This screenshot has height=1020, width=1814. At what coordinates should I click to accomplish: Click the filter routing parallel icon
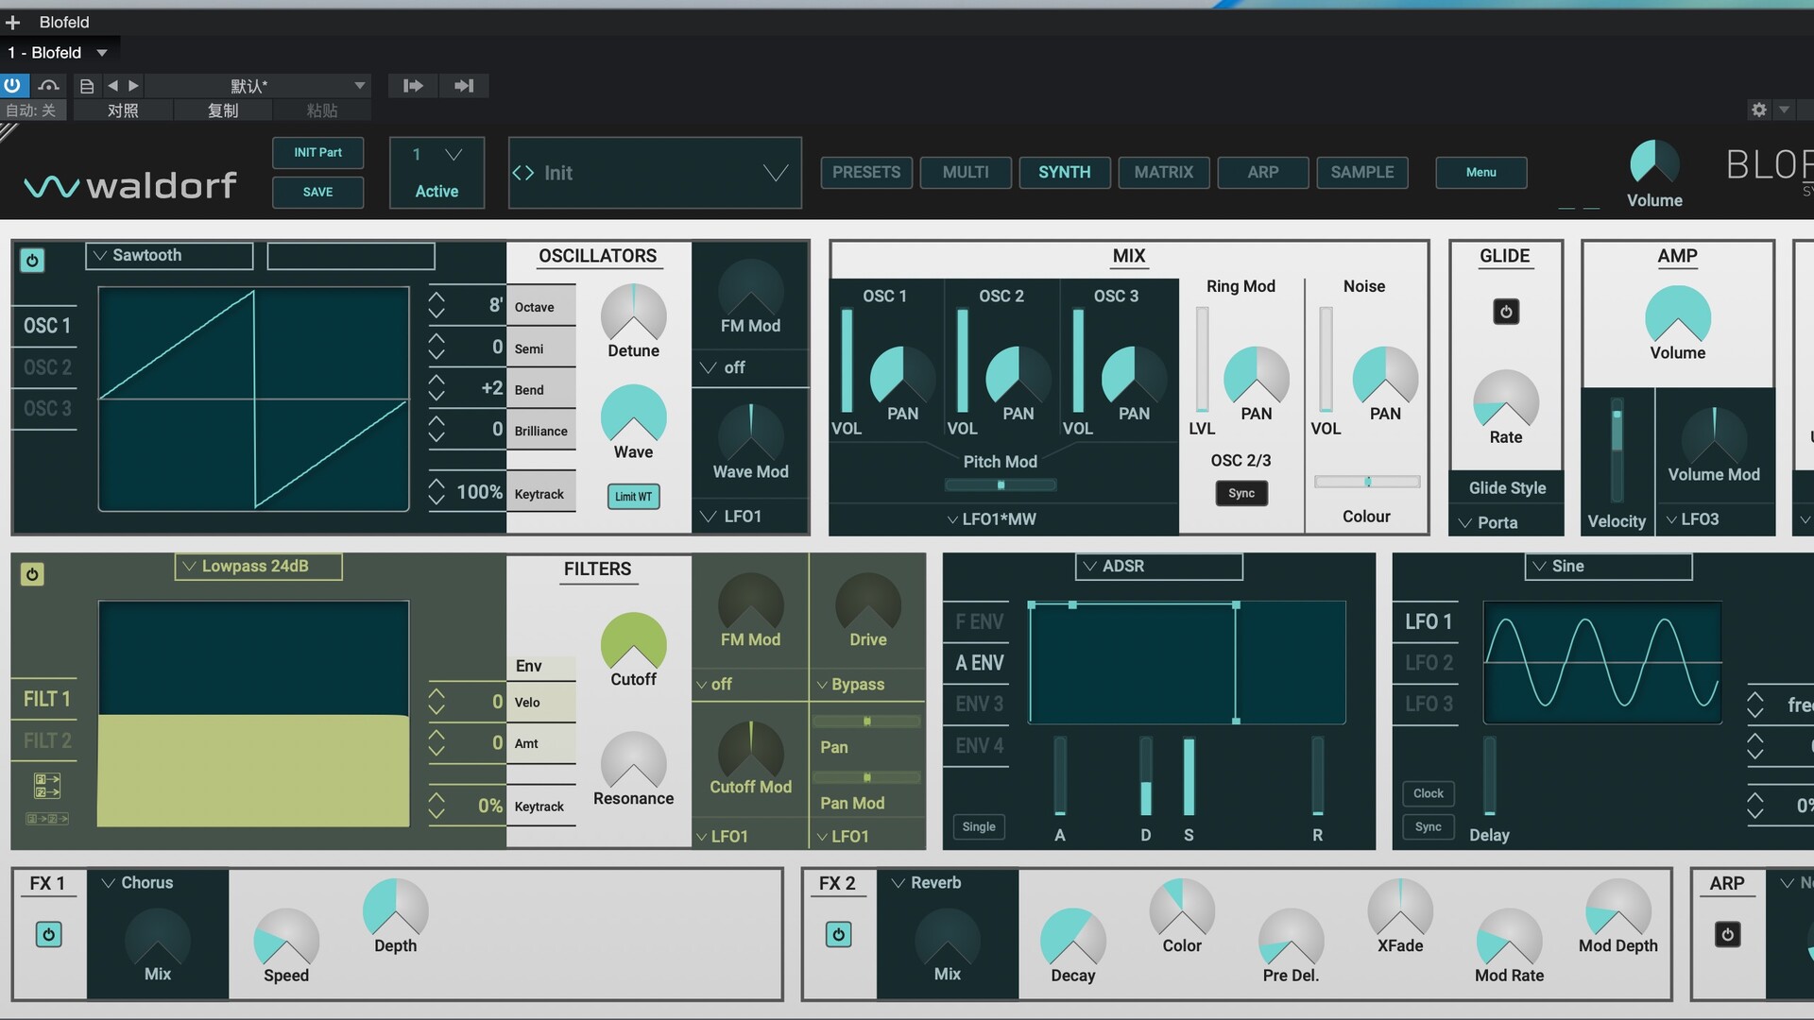coord(47,786)
